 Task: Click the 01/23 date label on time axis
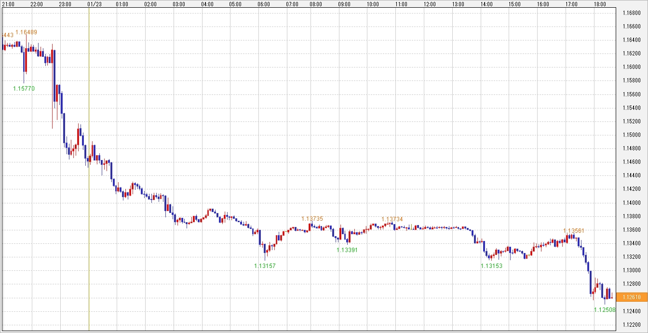pyautogui.click(x=94, y=4)
